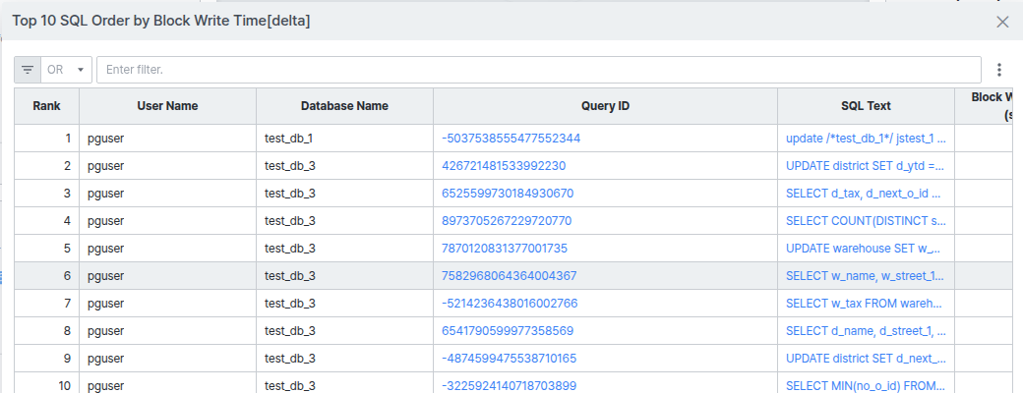Click the filter lines icon button
The image size is (1023, 393).
[28, 70]
